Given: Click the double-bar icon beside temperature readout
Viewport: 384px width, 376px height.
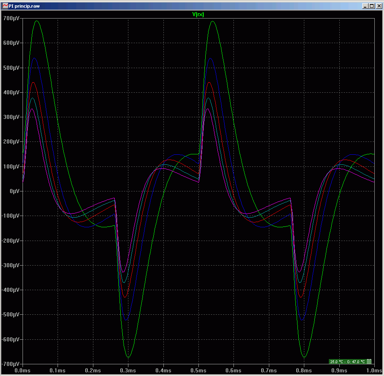Looking at the screenshot, I should coord(369,361).
